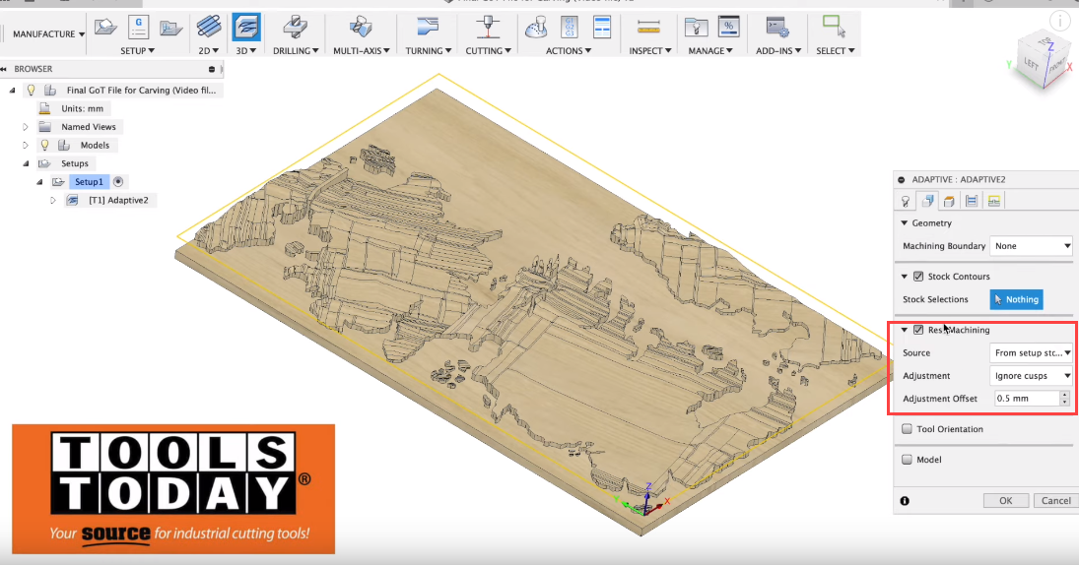Image resolution: width=1079 pixels, height=565 pixels.
Task: Click the Multi-Axis toolpath icon
Action: pyautogui.click(x=361, y=28)
